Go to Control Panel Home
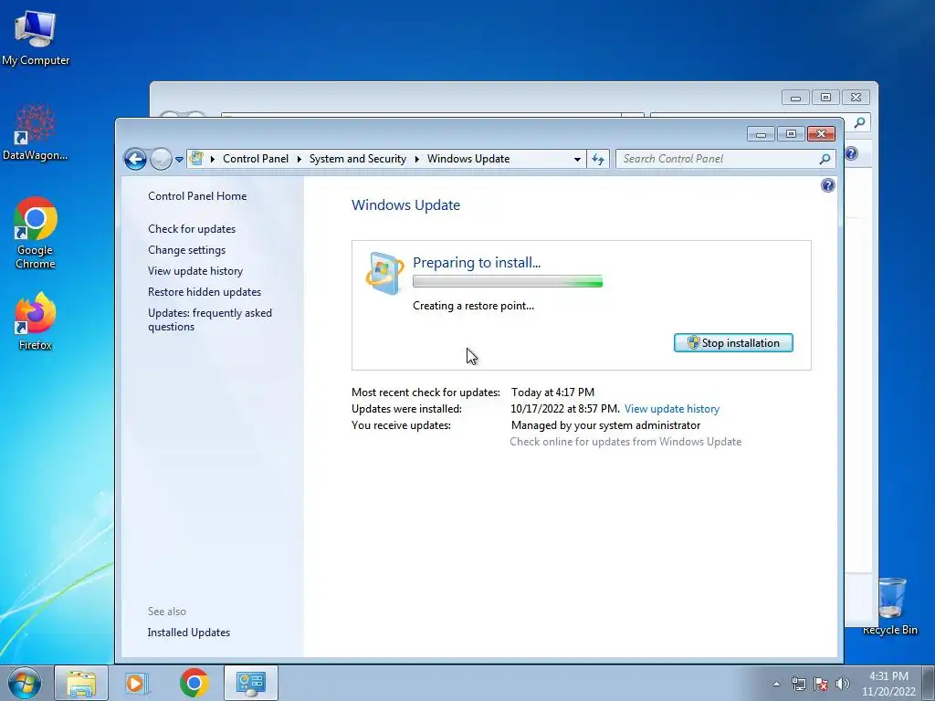This screenshot has height=701, width=935. coord(197,196)
